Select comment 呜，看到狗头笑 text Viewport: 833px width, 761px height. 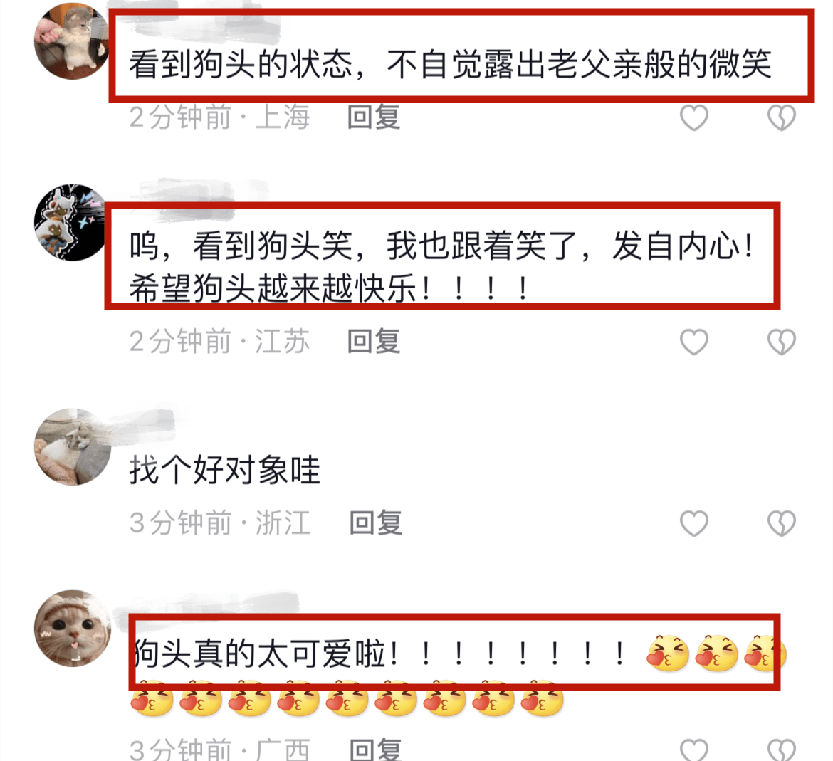[x=442, y=267]
